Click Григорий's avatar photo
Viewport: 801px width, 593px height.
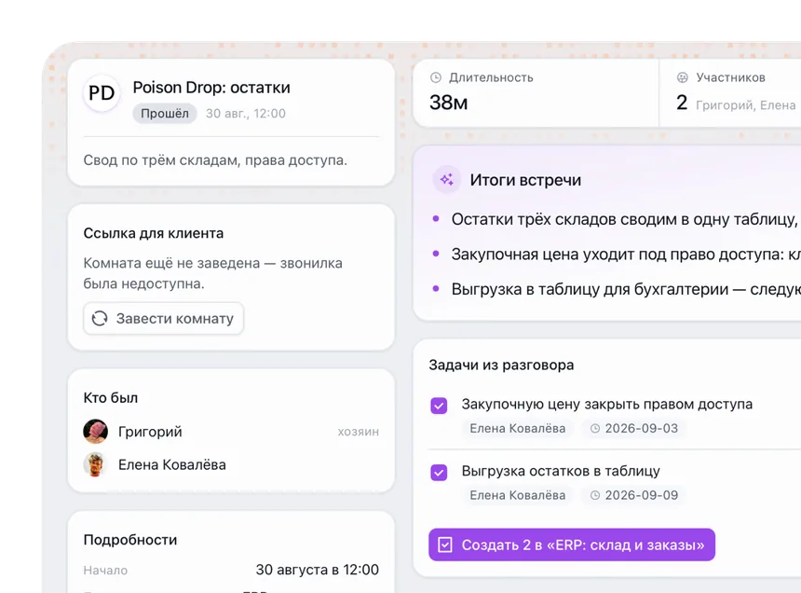click(96, 432)
